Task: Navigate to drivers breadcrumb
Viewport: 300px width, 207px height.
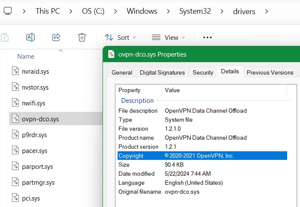Action: point(244,12)
